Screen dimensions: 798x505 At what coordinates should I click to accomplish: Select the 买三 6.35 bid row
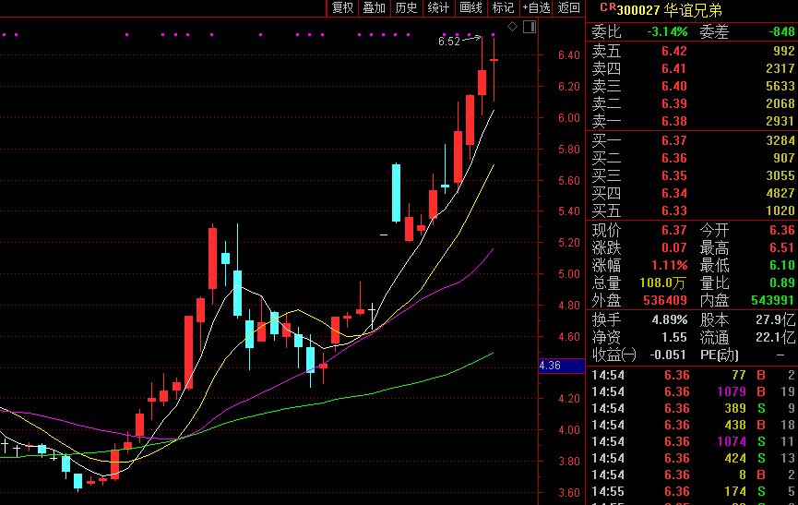[x=692, y=175]
